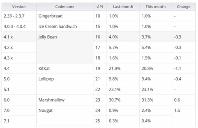
Task: Click the This month column header
Action: pyautogui.click(x=155, y=7)
